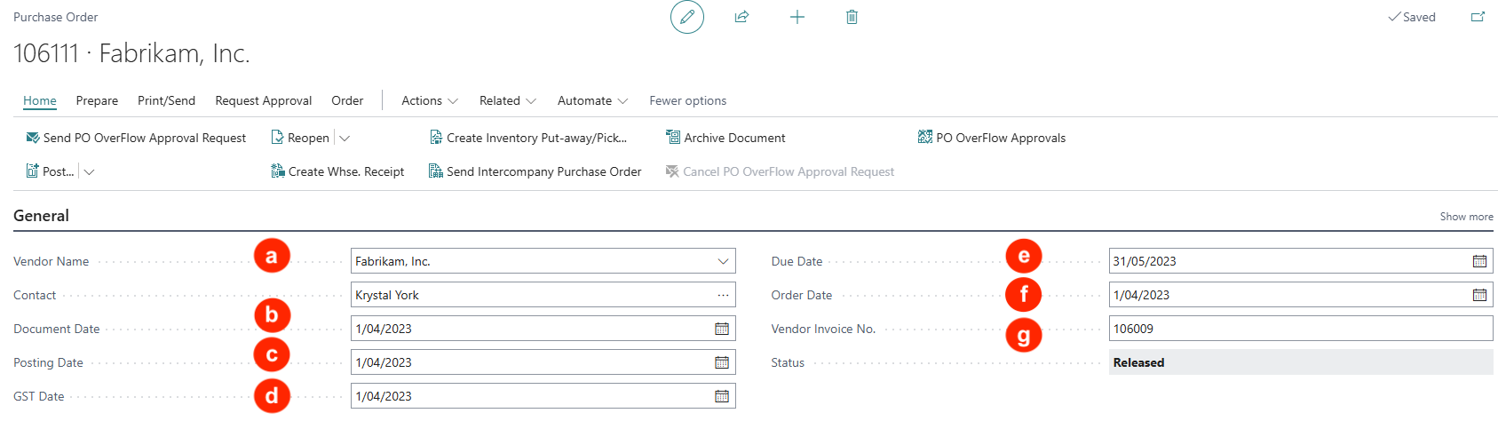Open calendar picker for Posting Date
The width and height of the screenshot is (1498, 429).
[722, 362]
